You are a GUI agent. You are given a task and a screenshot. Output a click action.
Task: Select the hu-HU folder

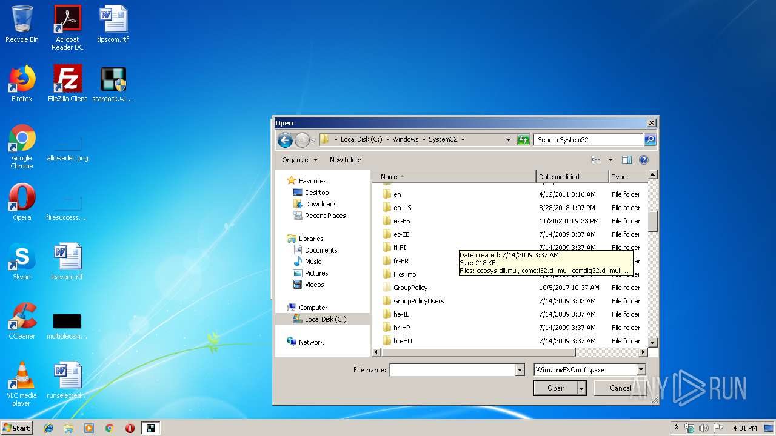coord(402,341)
